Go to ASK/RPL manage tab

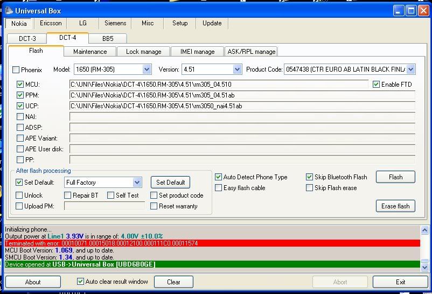[x=251, y=52]
